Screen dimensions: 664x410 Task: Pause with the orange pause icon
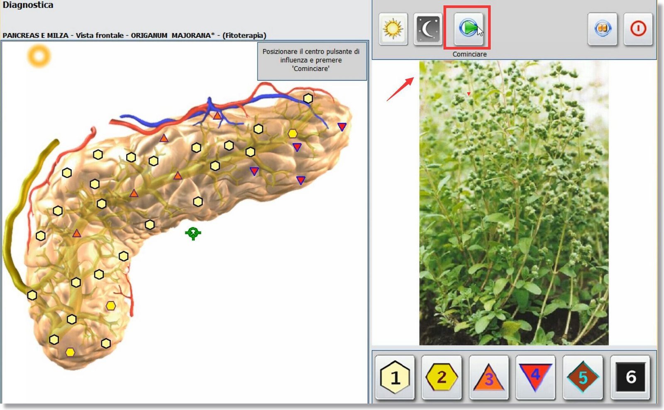603,29
